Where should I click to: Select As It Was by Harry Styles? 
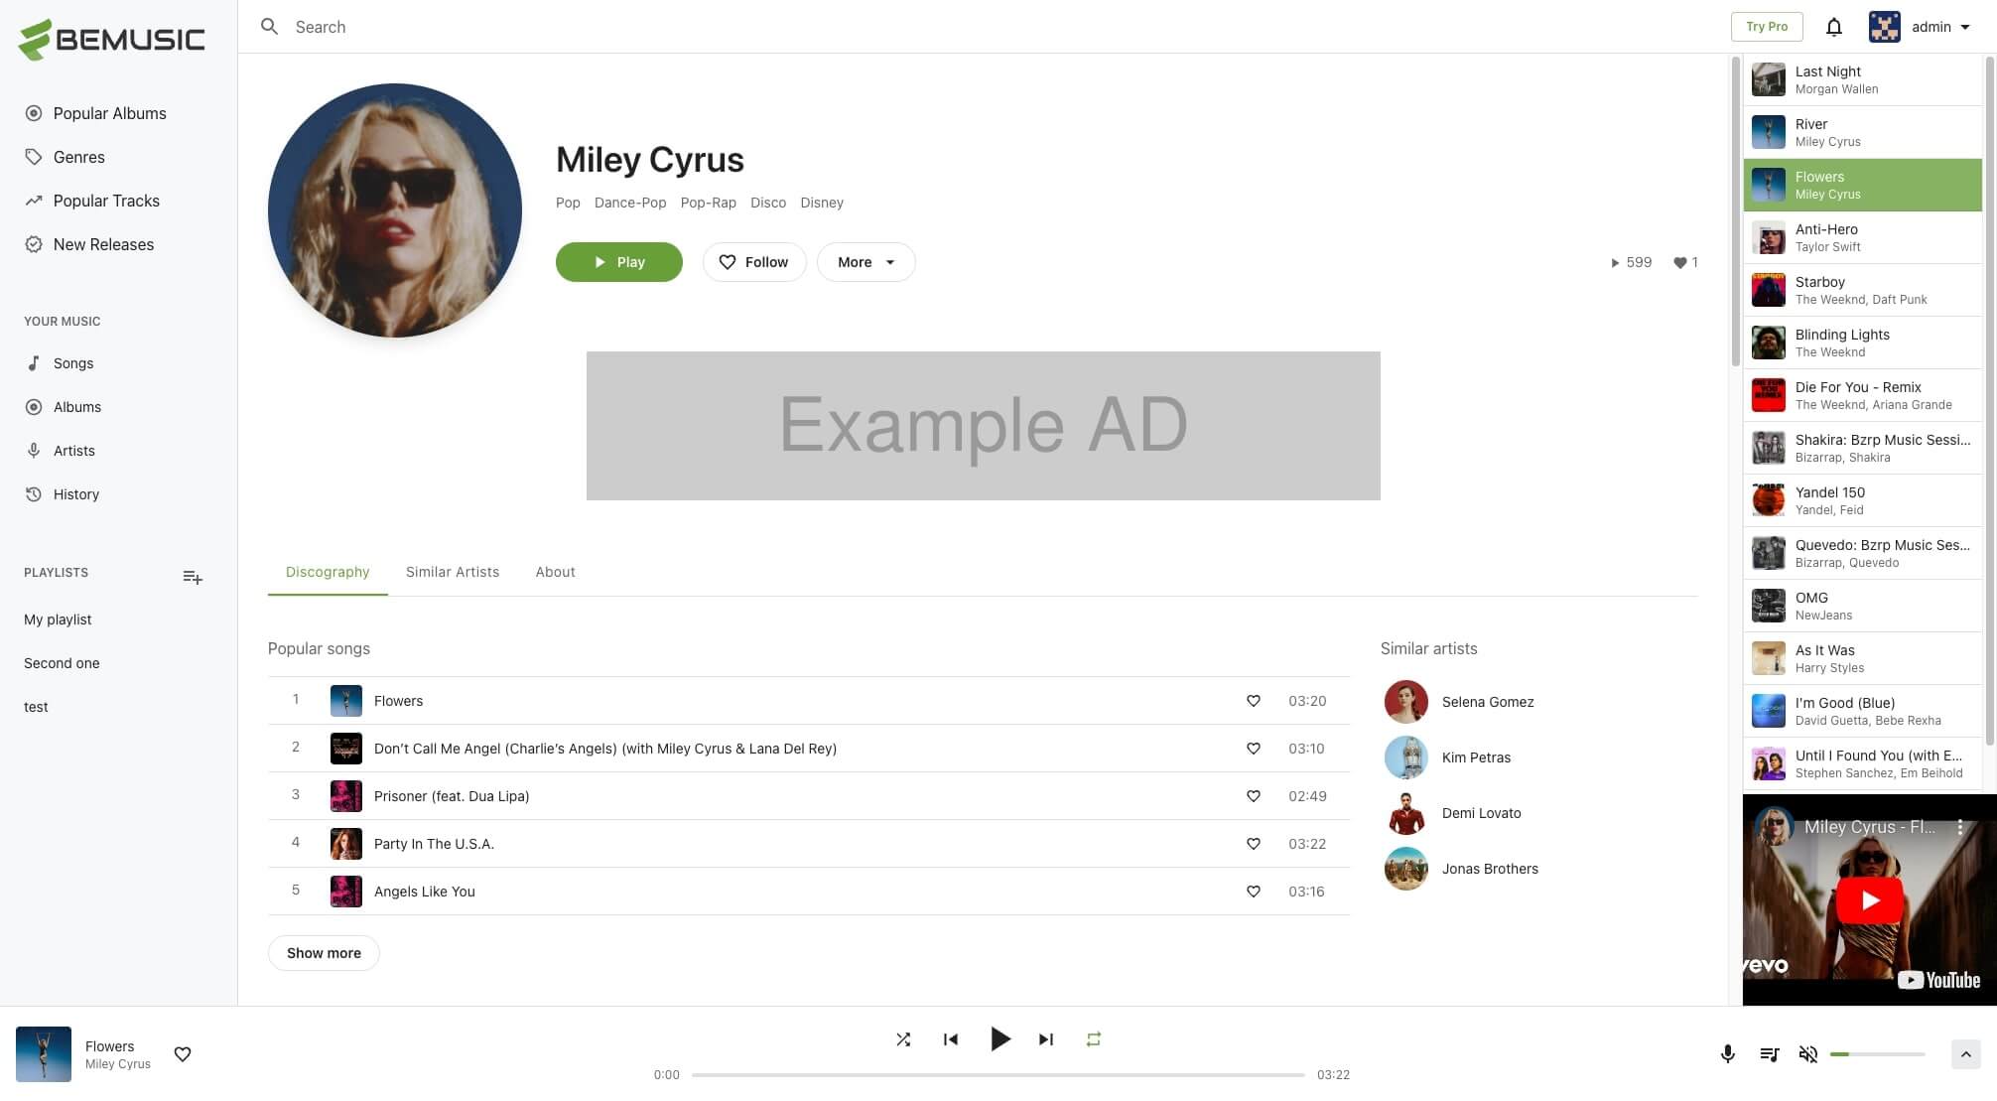1863,658
